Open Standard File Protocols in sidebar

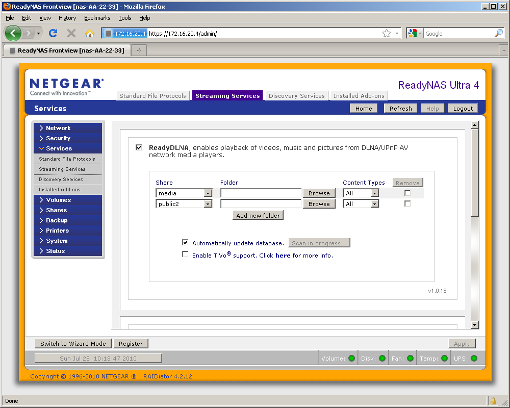pos(67,159)
